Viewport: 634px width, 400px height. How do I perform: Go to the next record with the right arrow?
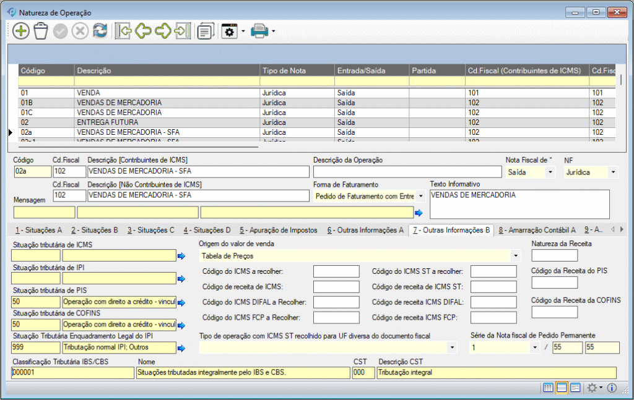pos(163,31)
